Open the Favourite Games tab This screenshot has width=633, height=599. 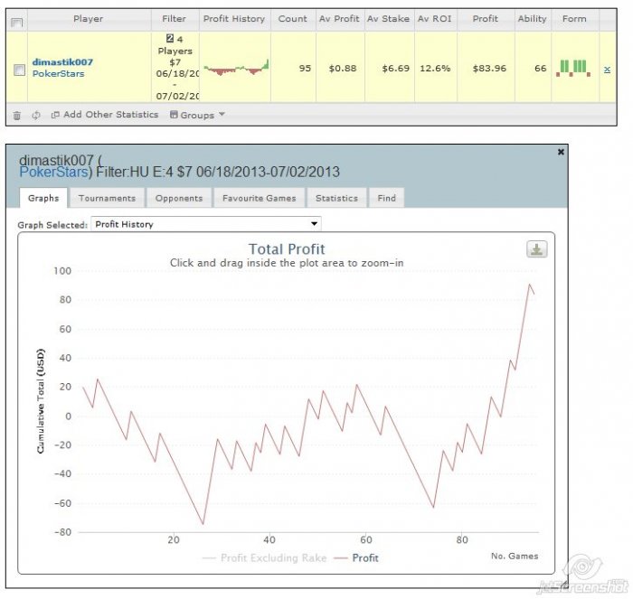click(258, 198)
